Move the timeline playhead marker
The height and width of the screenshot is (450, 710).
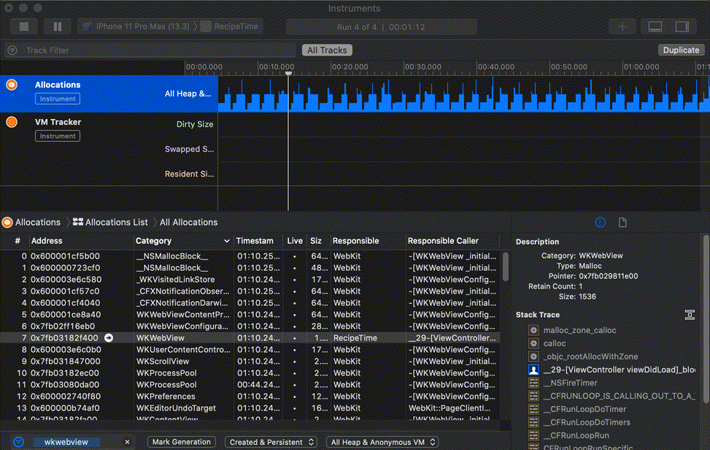[288, 73]
